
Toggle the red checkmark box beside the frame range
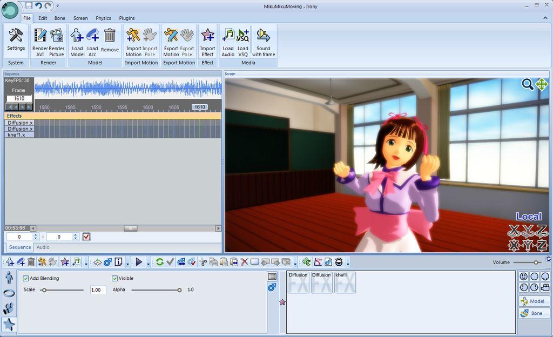pos(86,237)
